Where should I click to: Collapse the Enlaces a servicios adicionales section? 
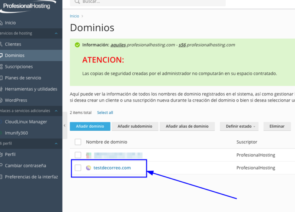(x=56, y=111)
